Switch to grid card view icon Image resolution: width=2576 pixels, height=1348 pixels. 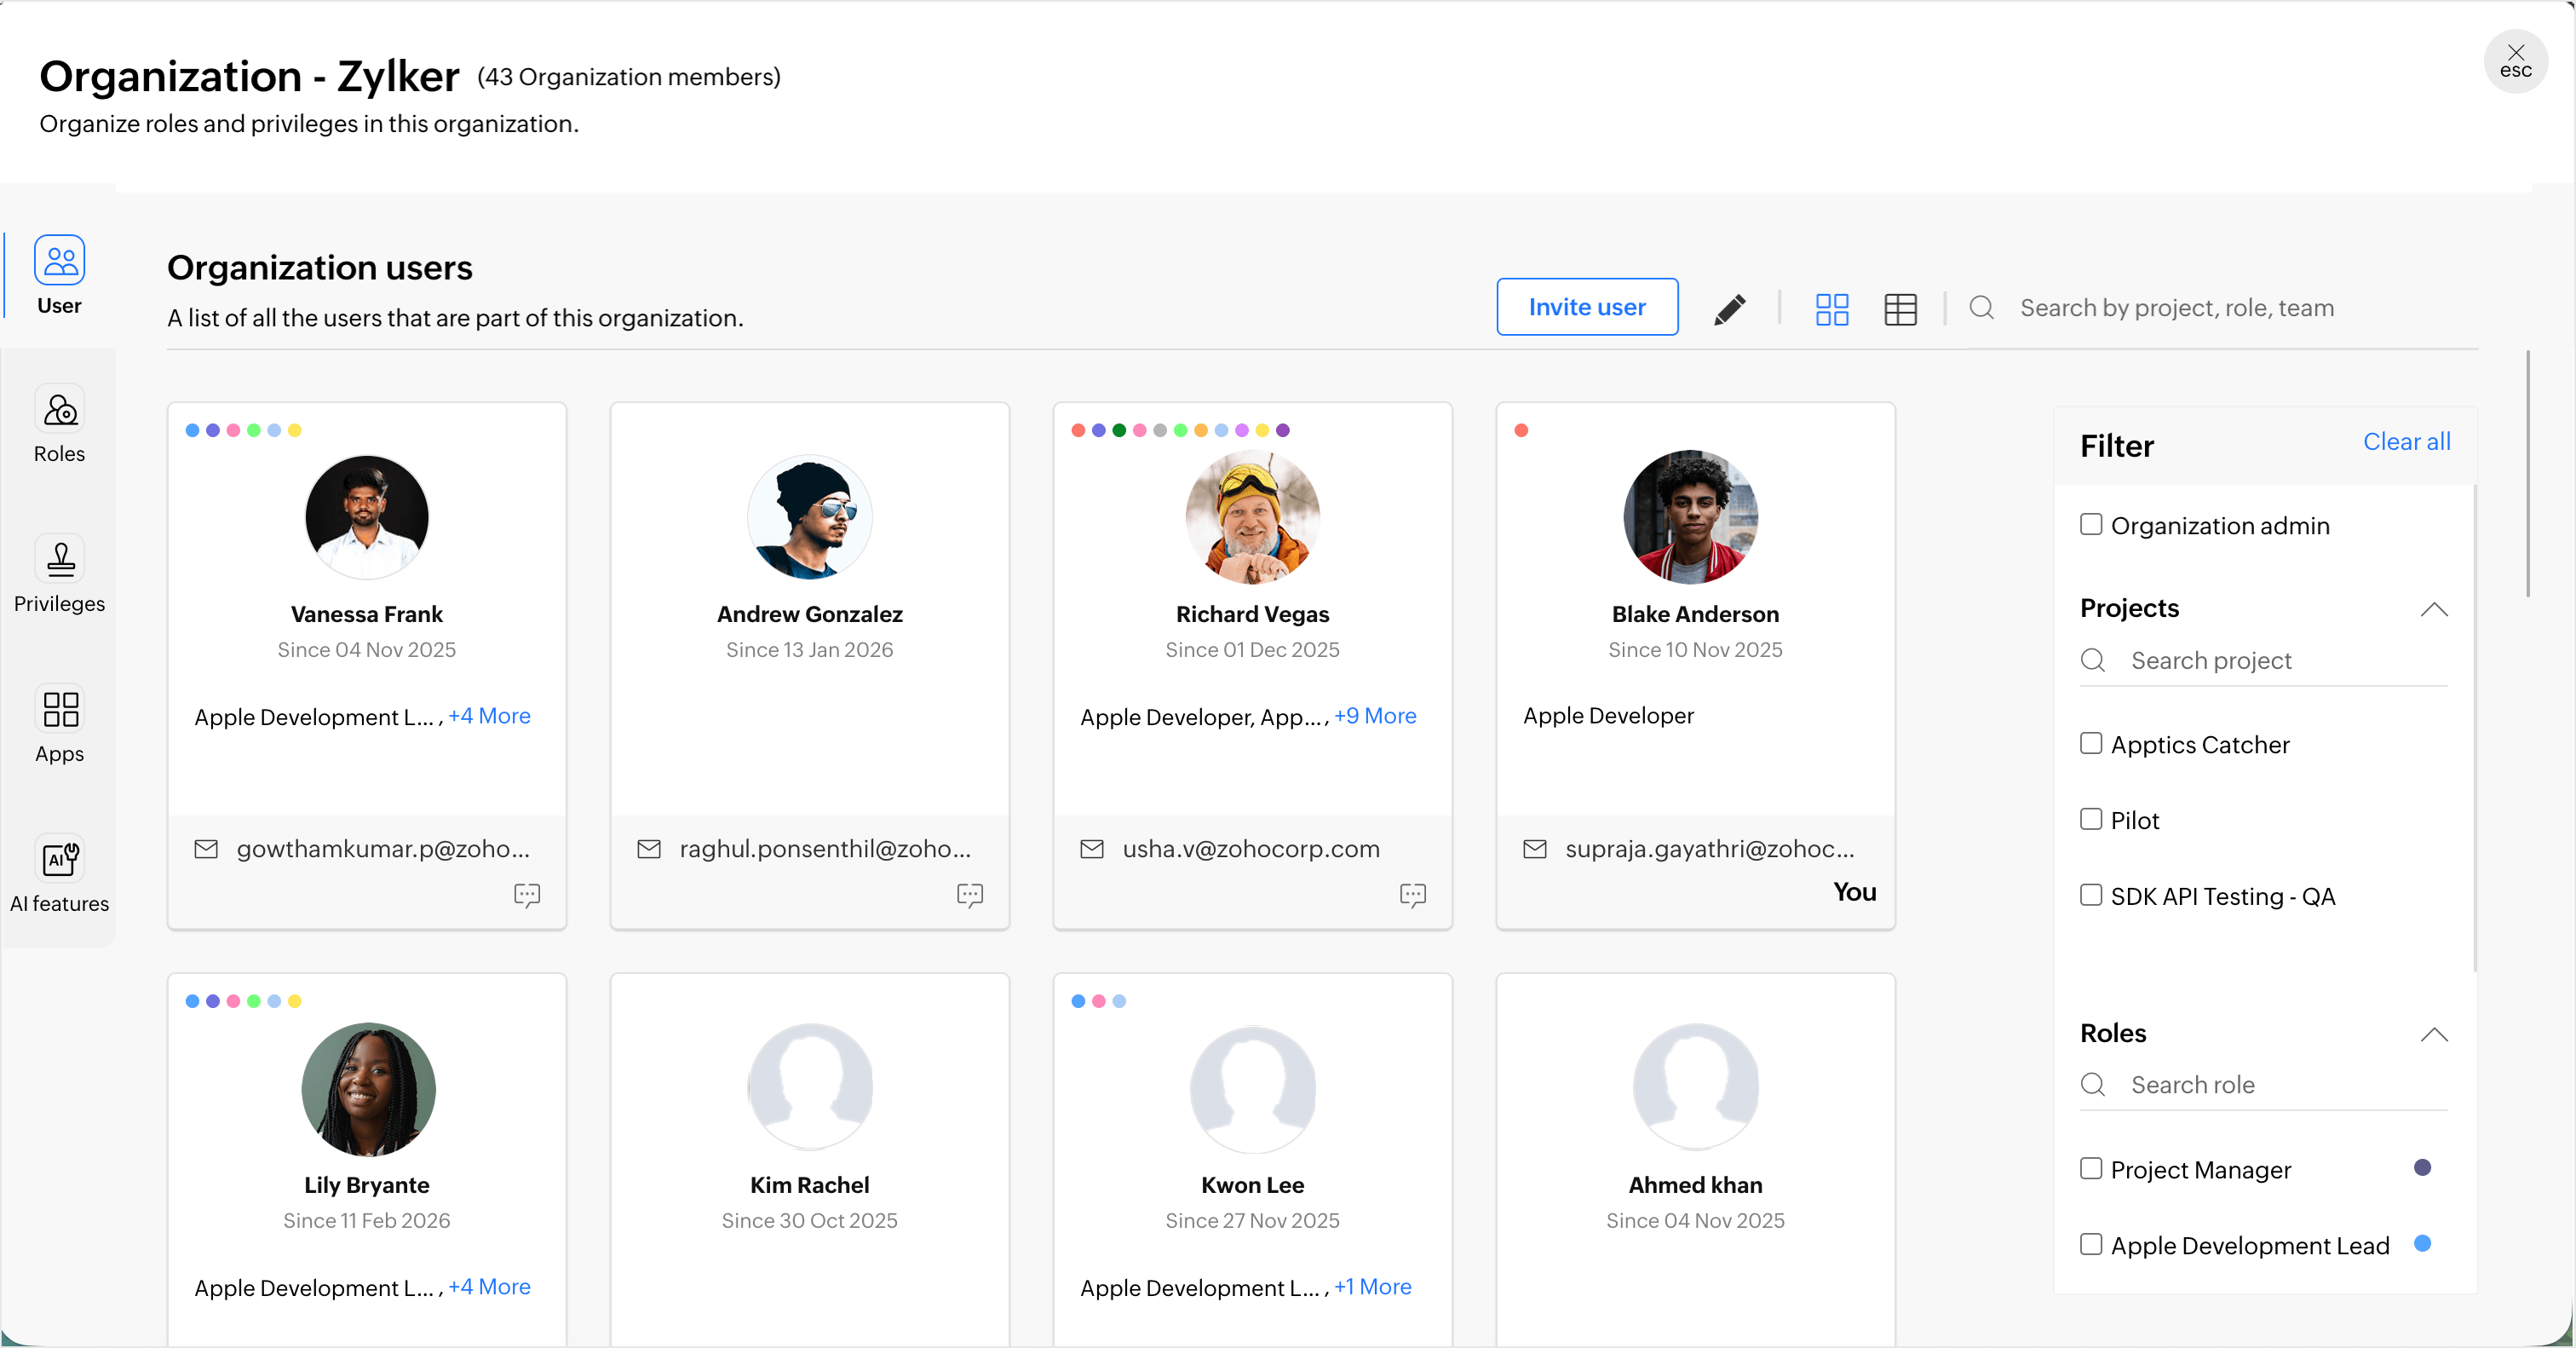(1831, 309)
